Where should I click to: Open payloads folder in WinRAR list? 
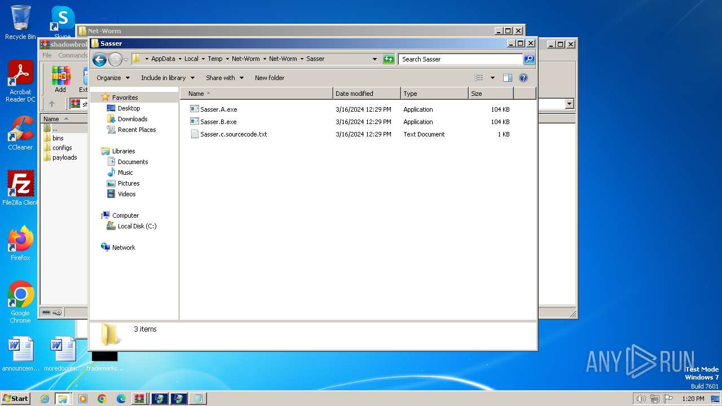pos(64,157)
